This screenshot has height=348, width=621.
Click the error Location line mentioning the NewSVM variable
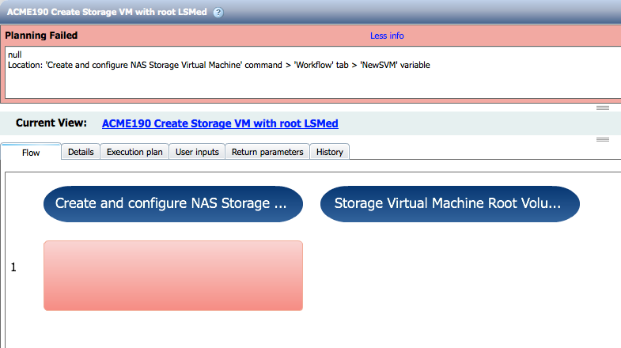(218, 65)
